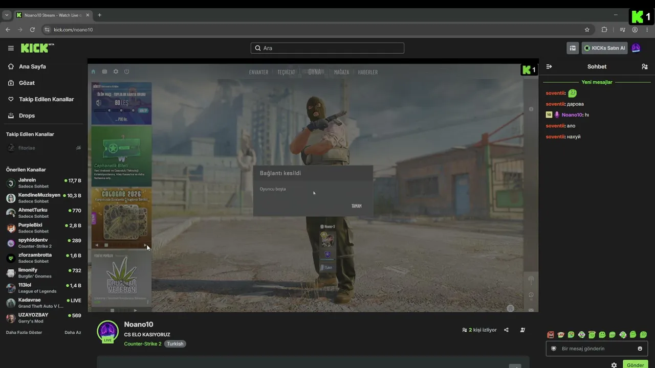Collapse the chat panel arrow icon
This screenshot has width=655, height=368.
pos(549,66)
